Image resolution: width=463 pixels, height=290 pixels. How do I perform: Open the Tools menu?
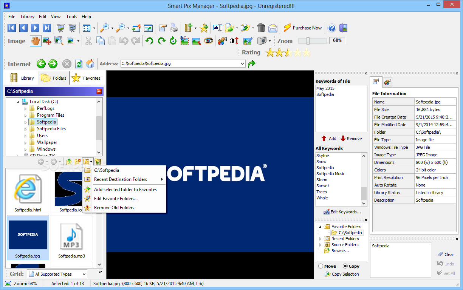click(x=71, y=17)
